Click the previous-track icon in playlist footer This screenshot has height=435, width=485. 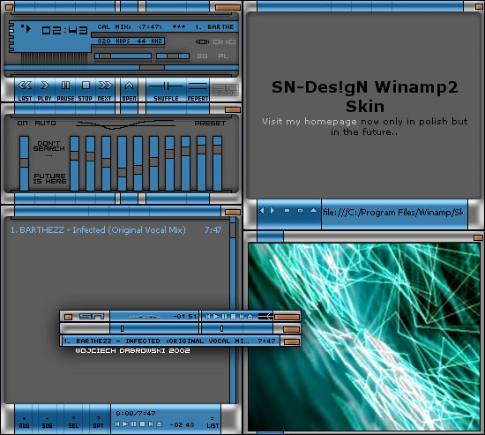pyautogui.click(x=117, y=424)
